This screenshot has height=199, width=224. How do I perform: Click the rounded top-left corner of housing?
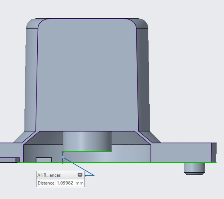click(32, 23)
